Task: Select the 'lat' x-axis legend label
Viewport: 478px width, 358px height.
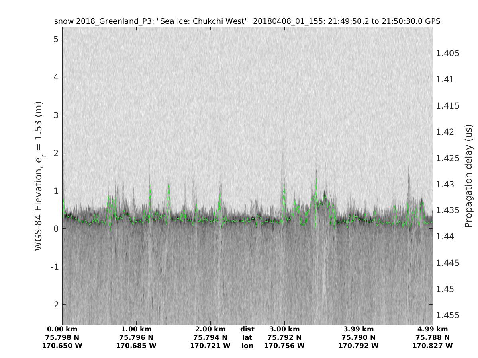Action: pos(247,337)
